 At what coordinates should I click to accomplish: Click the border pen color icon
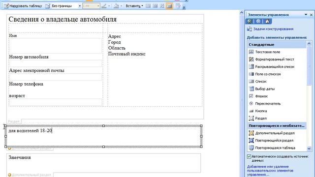coord(104,6)
